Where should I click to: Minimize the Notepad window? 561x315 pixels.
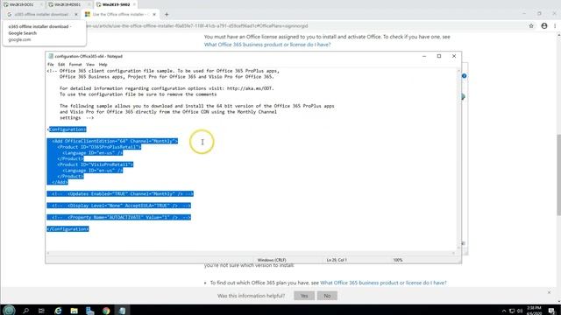point(424,56)
